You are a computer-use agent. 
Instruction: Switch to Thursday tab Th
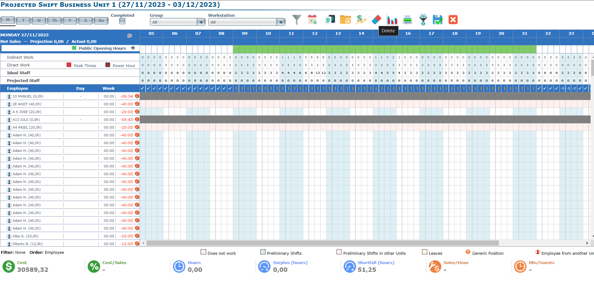coord(54,21)
